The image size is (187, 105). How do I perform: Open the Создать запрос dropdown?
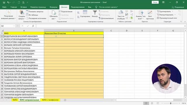click(22, 17)
